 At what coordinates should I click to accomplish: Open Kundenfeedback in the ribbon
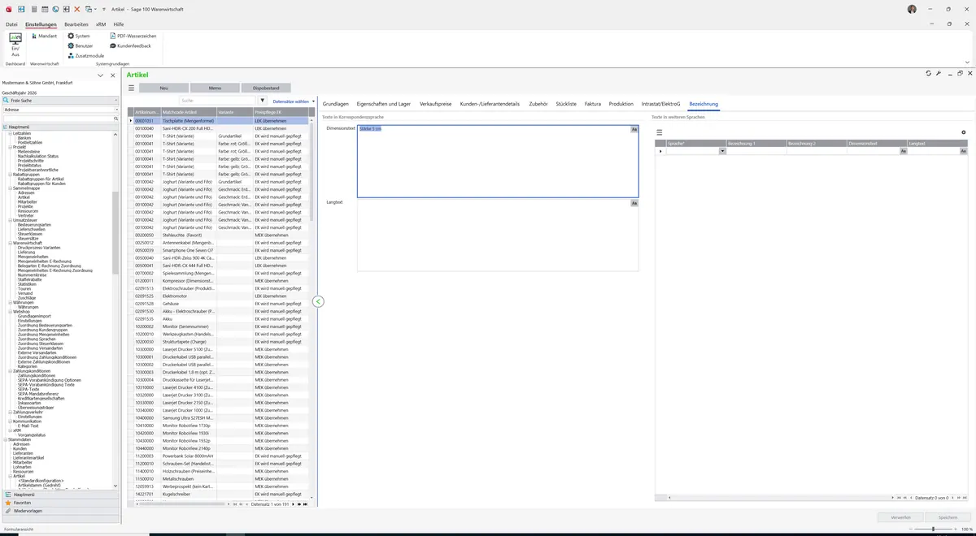coord(130,45)
